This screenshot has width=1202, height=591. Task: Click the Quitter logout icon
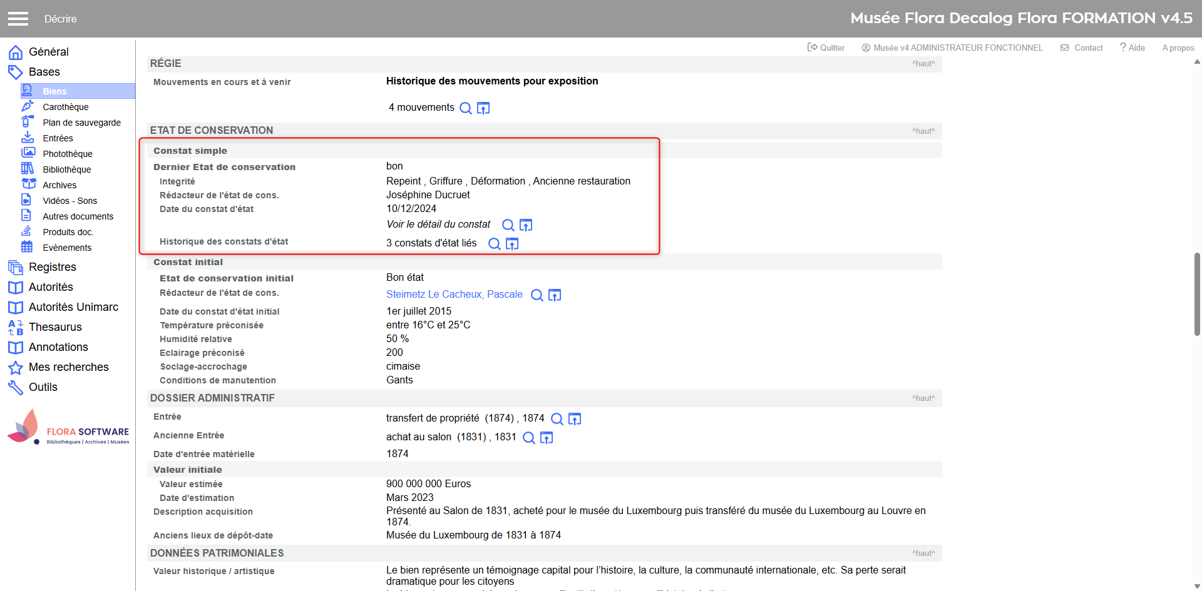pos(813,48)
